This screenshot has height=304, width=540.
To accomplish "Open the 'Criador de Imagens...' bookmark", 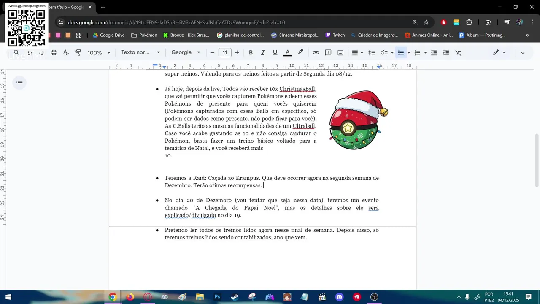I will pos(374,35).
